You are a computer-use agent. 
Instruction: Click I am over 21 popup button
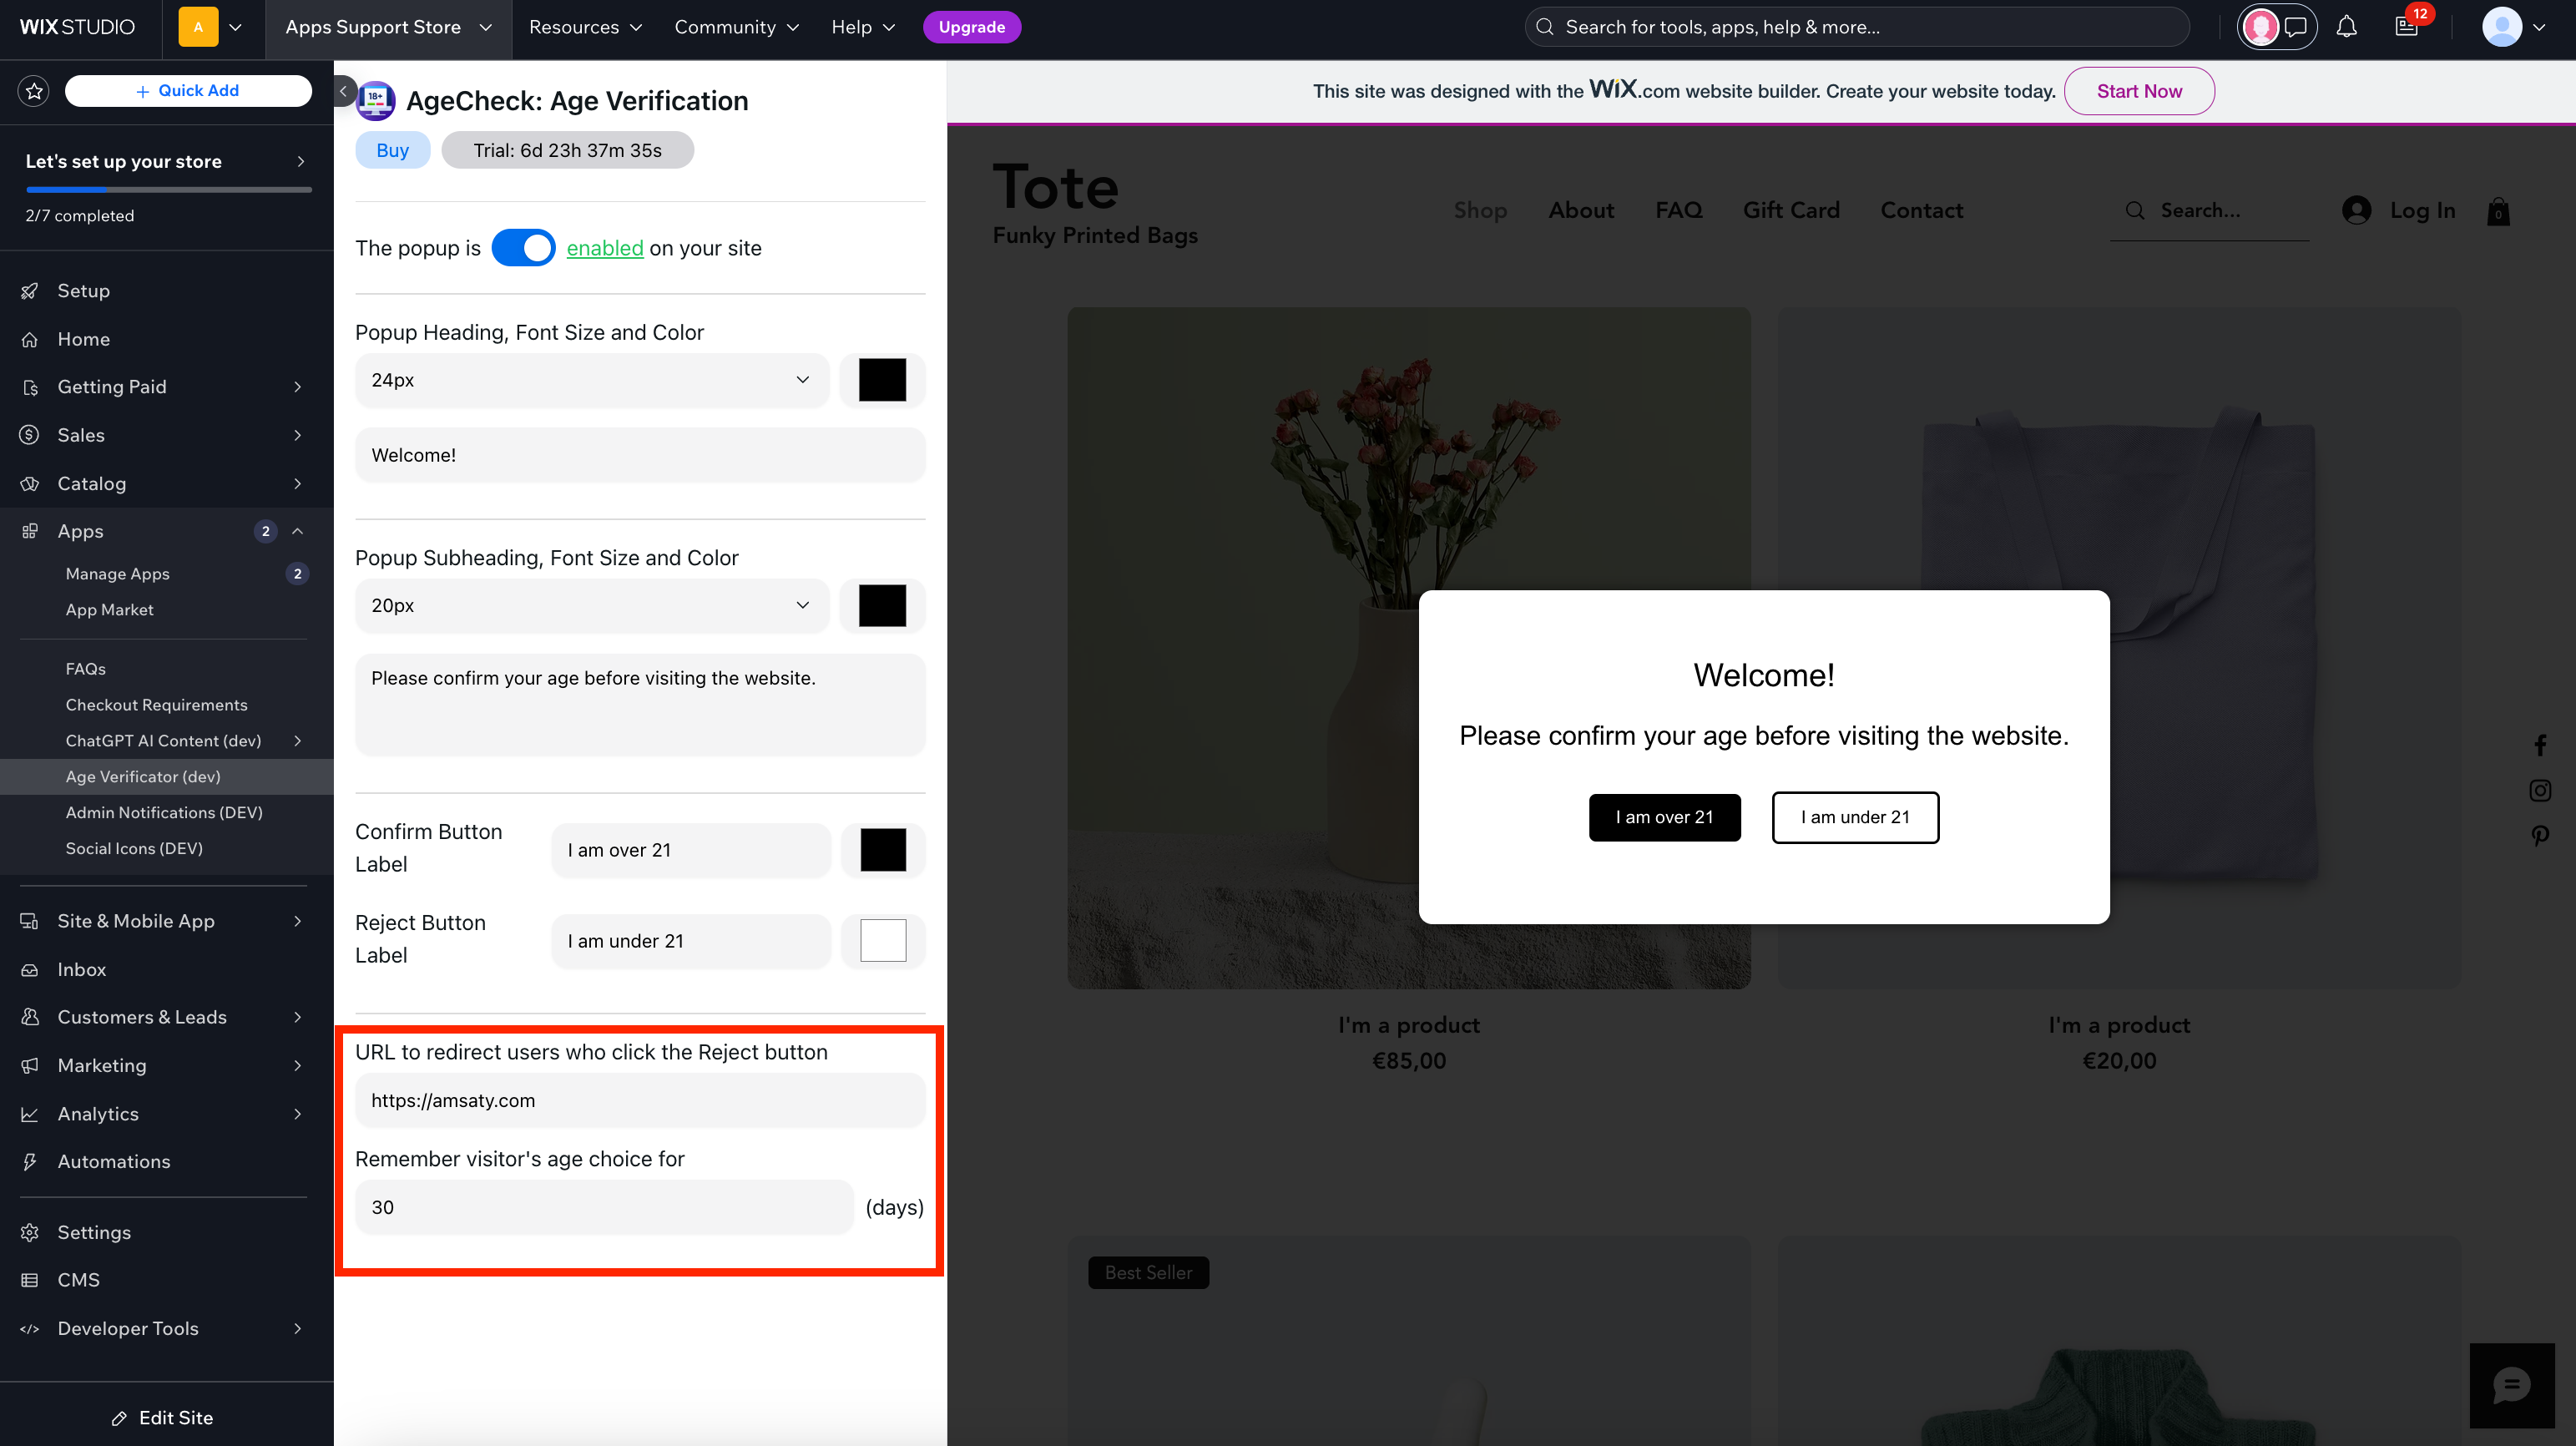click(1664, 817)
